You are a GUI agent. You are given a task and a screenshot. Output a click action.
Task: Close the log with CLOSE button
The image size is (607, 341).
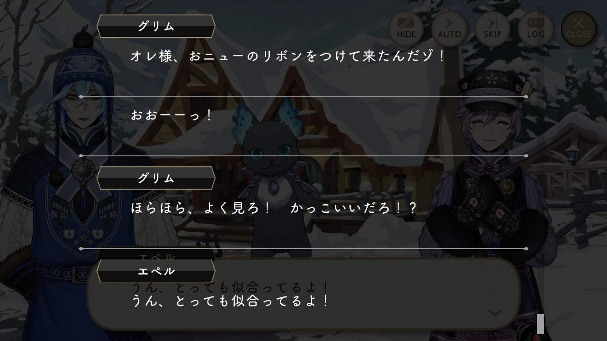(x=578, y=29)
